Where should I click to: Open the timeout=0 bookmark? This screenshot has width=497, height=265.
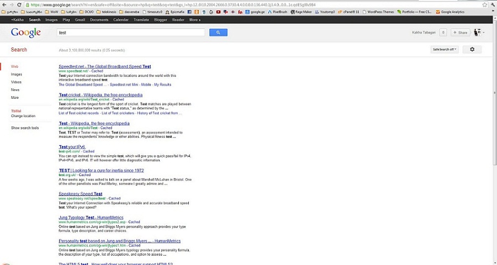click(x=152, y=12)
